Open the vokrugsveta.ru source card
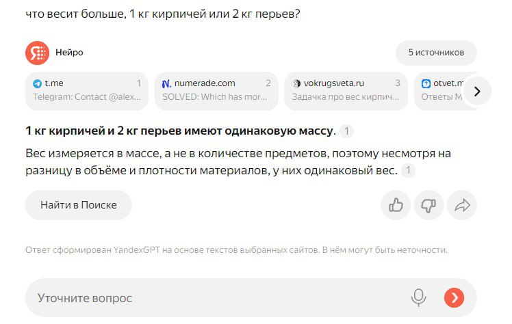 [x=346, y=90]
